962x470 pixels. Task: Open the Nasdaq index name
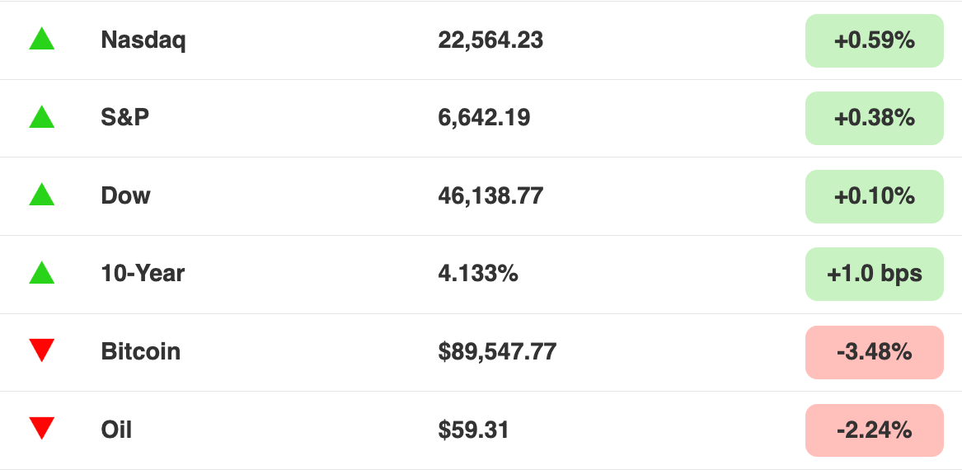point(143,40)
